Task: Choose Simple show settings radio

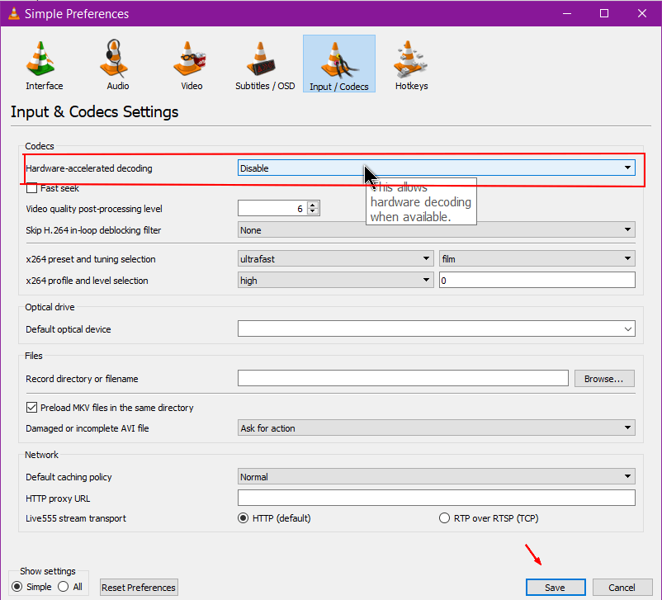Action: [17, 587]
